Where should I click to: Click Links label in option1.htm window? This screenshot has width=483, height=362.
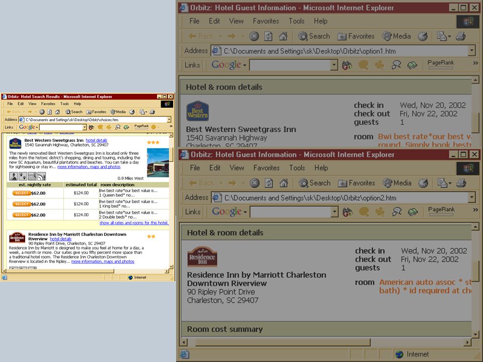click(x=192, y=65)
